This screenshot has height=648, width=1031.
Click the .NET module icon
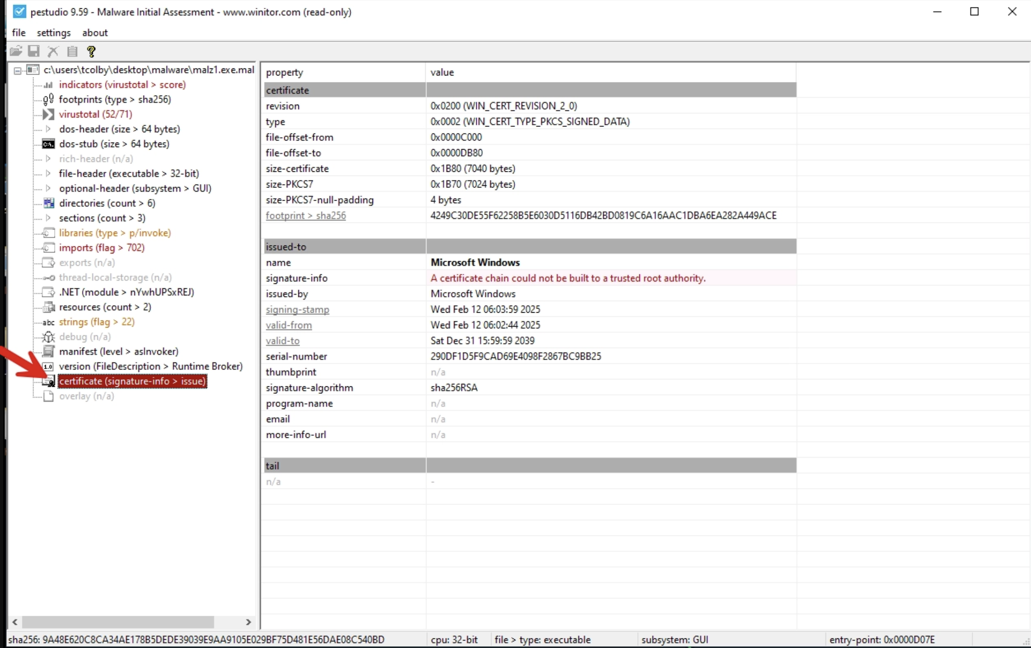[x=49, y=292]
